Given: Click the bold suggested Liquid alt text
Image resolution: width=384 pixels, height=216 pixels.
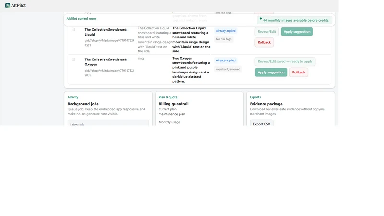Looking at the screenshot, I should click(192, 40).
